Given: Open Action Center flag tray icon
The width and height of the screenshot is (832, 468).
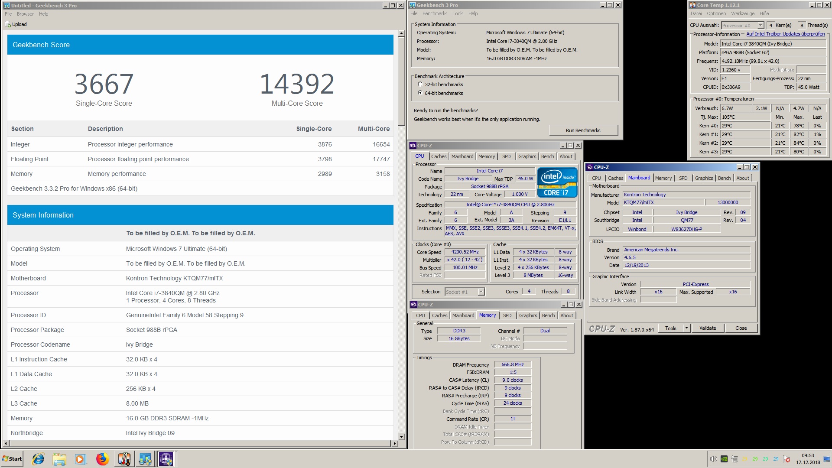Looking at the screenshot, I should pos(786,459).
